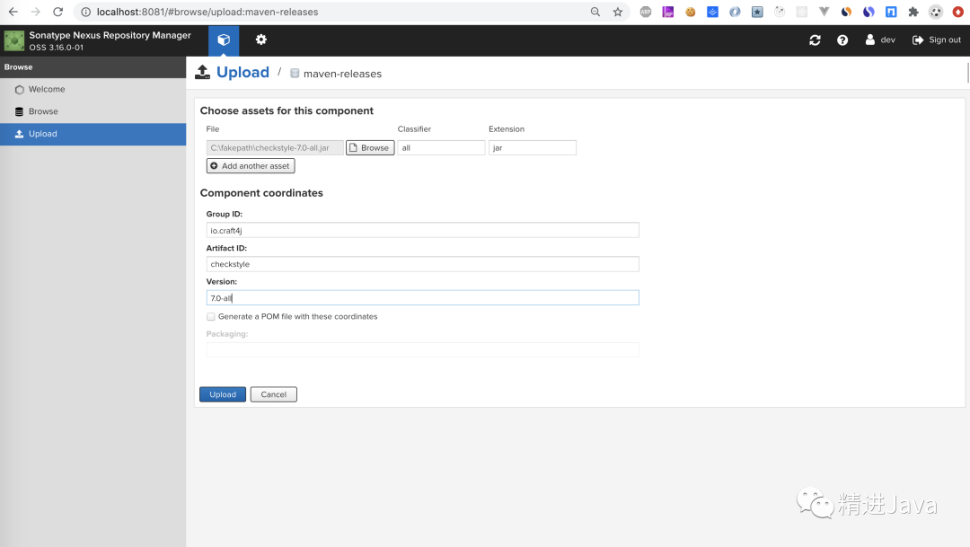Open the Browse cube icon in header
This screenshot has height=547, width=970.
tap(224, 40)
